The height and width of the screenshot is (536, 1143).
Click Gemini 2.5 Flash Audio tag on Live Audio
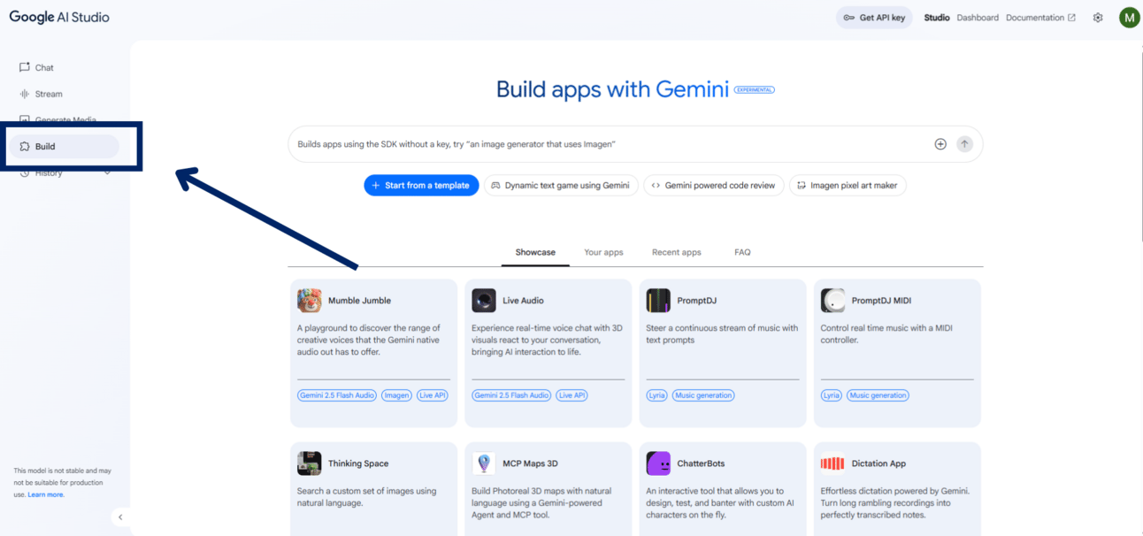click(x=511, y=395)
